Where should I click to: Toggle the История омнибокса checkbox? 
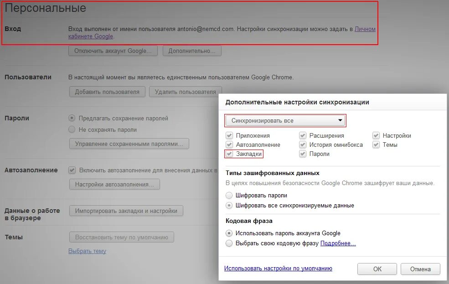pyautogui.click(x=302, y=145)
